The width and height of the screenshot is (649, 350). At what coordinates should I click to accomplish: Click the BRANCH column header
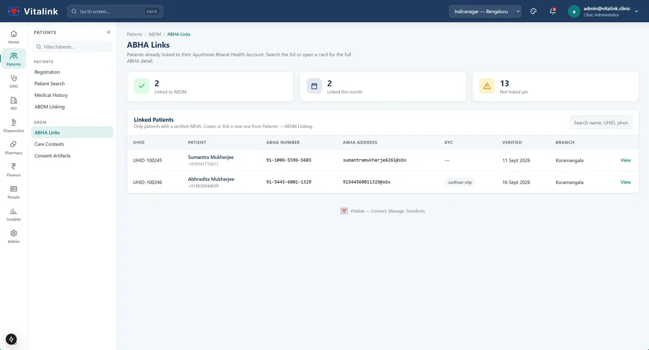(x=565, y=143)
